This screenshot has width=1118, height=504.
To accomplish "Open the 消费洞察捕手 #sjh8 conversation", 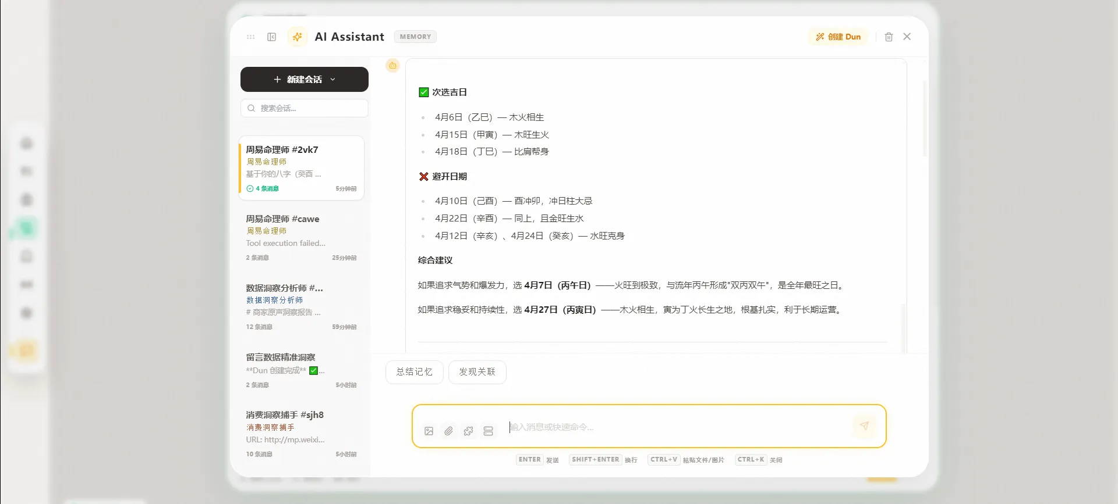I will pyautogui.click(x=302, y=433).
